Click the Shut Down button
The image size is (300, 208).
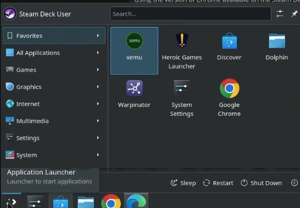261,183
